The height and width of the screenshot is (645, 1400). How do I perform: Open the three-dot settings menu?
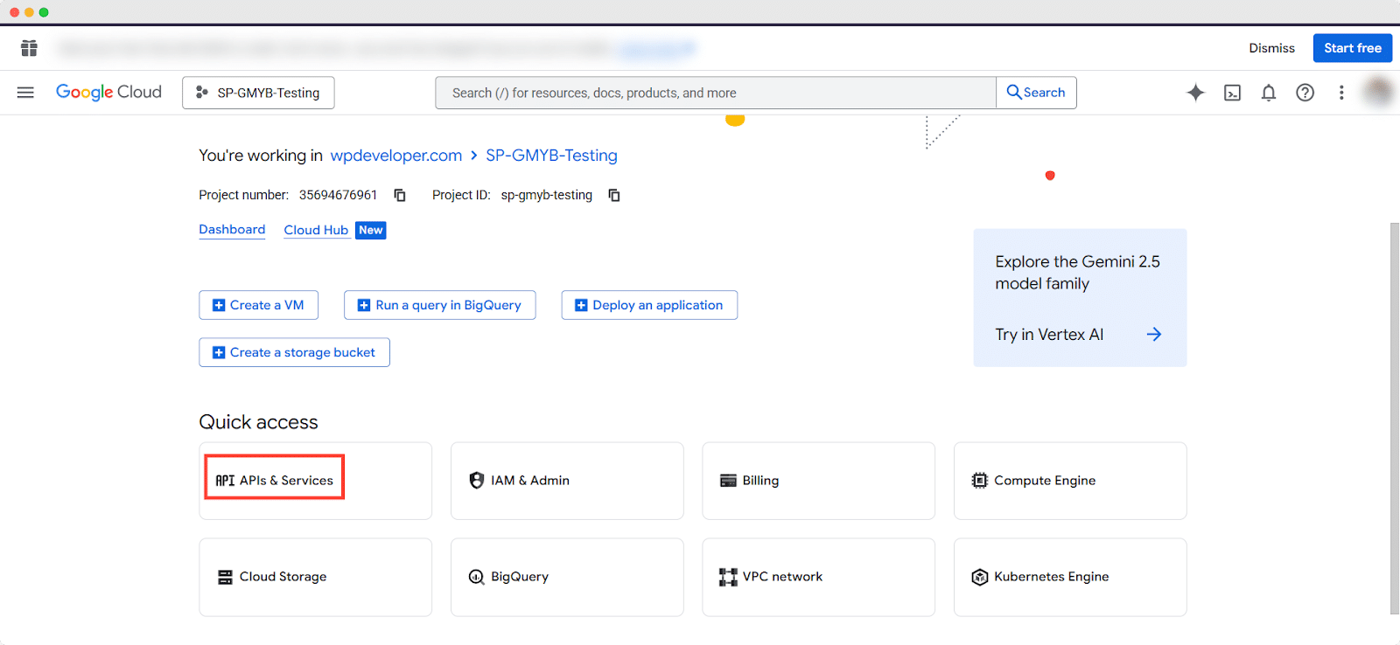[1341, 93]
